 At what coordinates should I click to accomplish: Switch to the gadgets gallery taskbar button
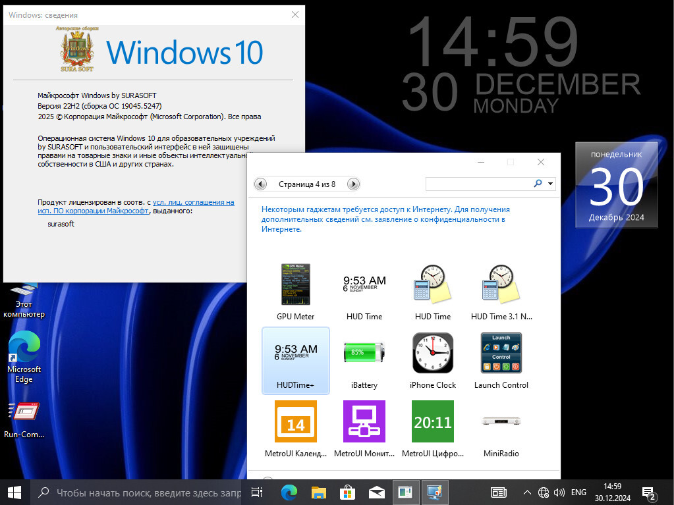(435, 492)
